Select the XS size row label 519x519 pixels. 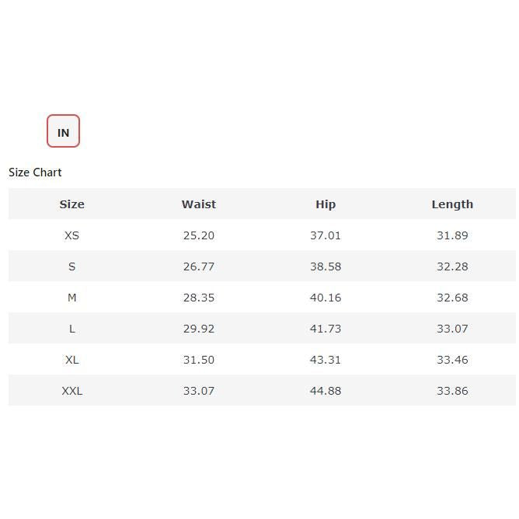tap(71, 235)
